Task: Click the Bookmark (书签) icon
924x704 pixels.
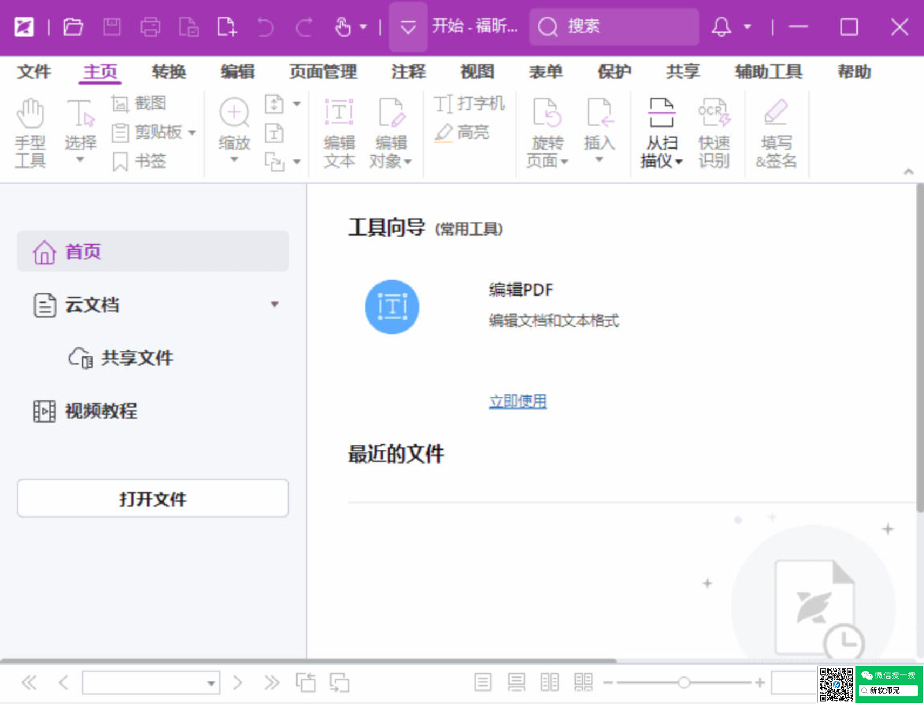Action: coord(120,162)
